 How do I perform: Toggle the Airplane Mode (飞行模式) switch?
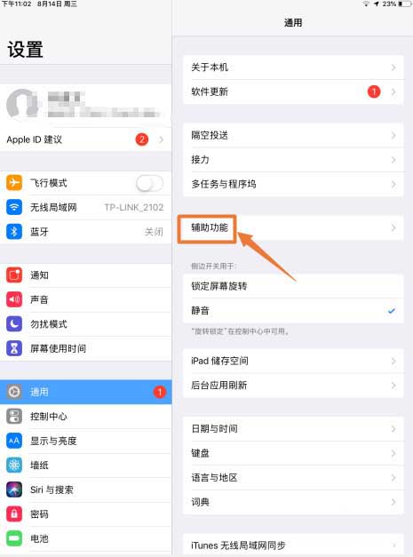click(149, 183)
